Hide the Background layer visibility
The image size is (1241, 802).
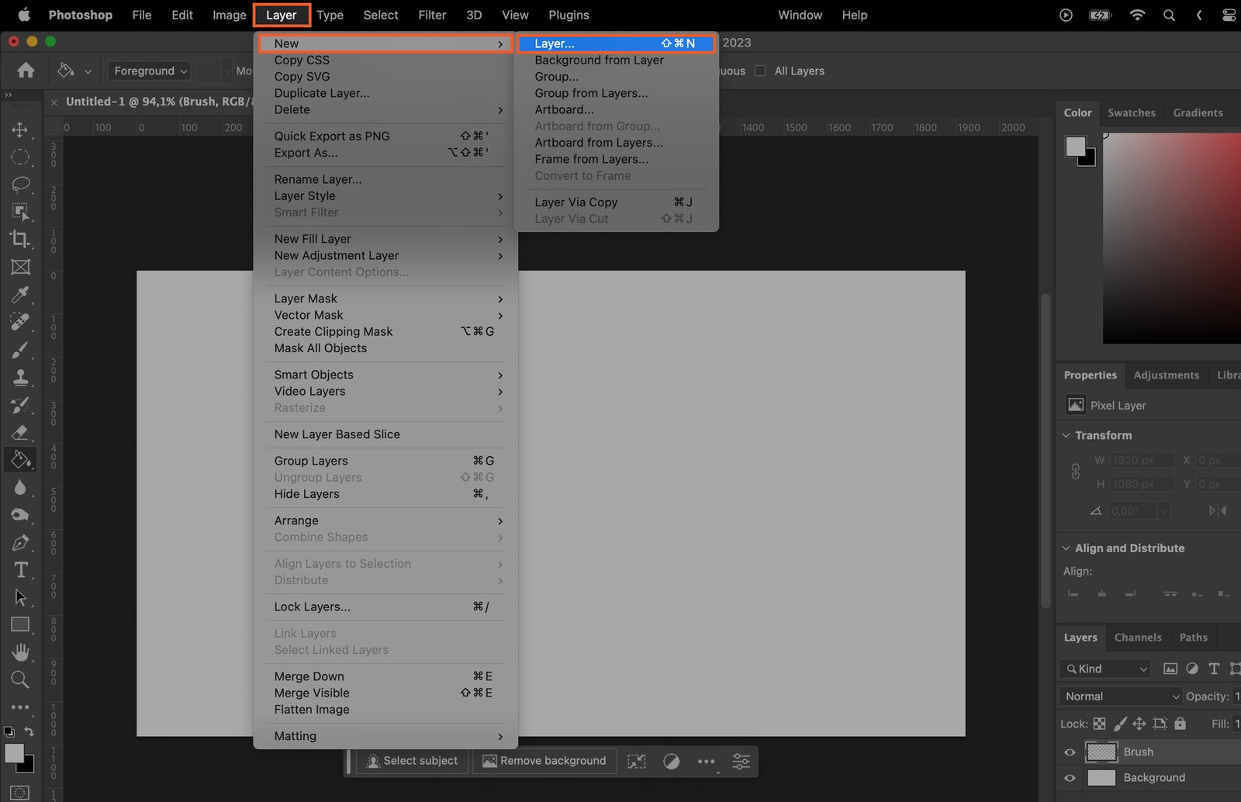pyautogui.click(x=1070, y=778)
